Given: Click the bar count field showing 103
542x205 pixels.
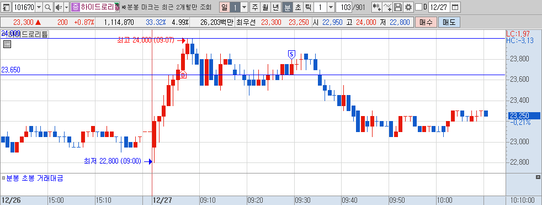Looking at the screenshot, I should tap(344, 7).
